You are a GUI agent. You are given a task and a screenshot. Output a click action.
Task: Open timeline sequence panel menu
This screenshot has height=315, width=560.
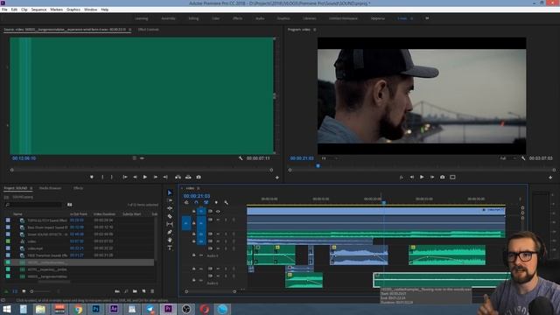point(199,188)
